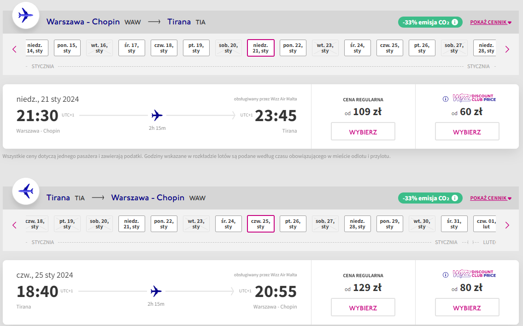Click the Tirana TIA destination in outbound header
This screenshot has height=326, width=523.
point(187,22)
